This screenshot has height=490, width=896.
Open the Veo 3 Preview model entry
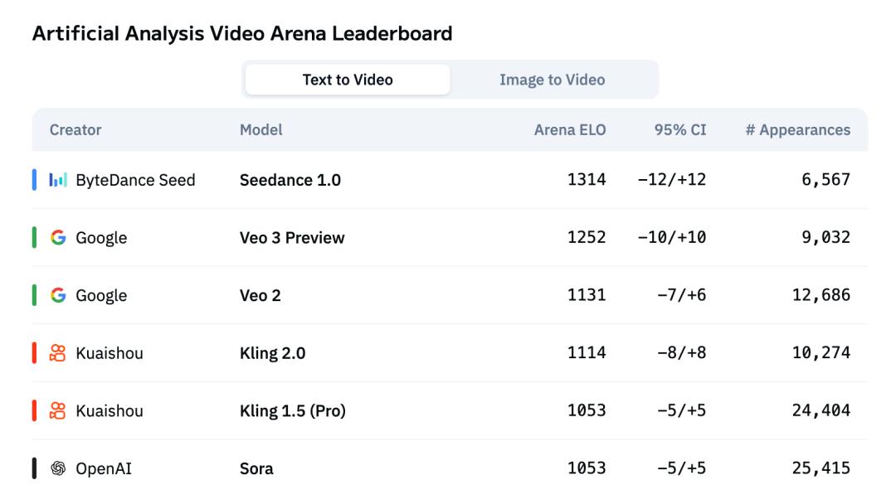(292, 238)
